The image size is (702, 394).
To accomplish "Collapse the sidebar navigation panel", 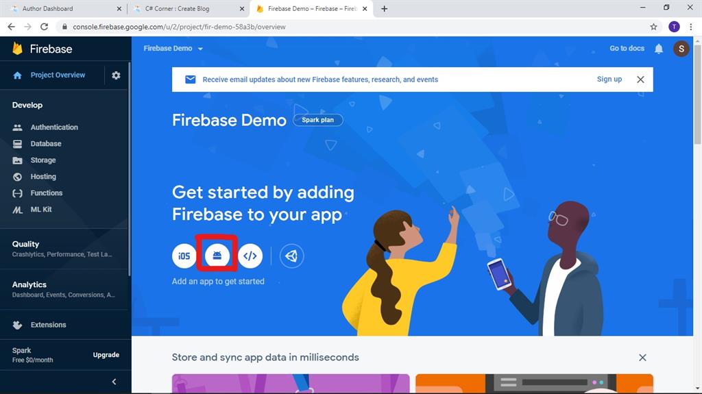I will [114, 382].
